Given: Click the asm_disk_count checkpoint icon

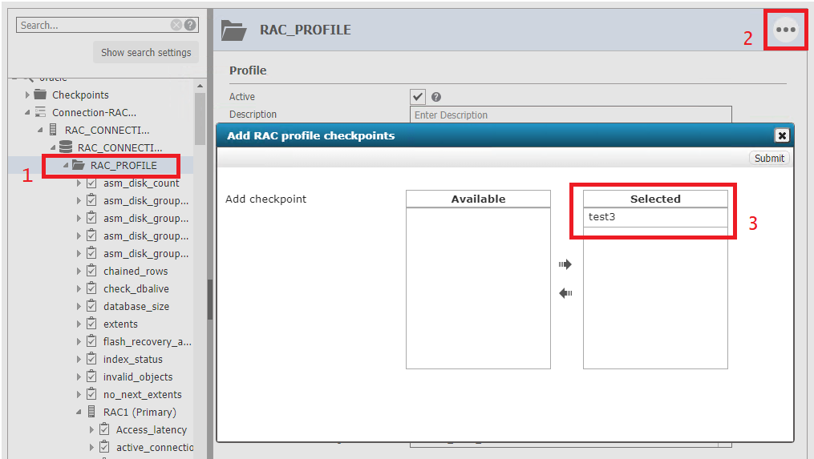Looking at the screenshot, I should [91, 183].
